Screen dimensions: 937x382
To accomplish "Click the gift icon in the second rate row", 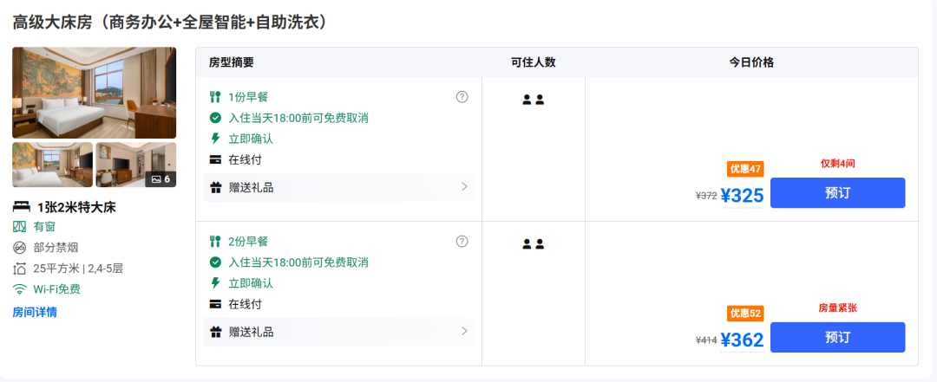I will (215, 332).
